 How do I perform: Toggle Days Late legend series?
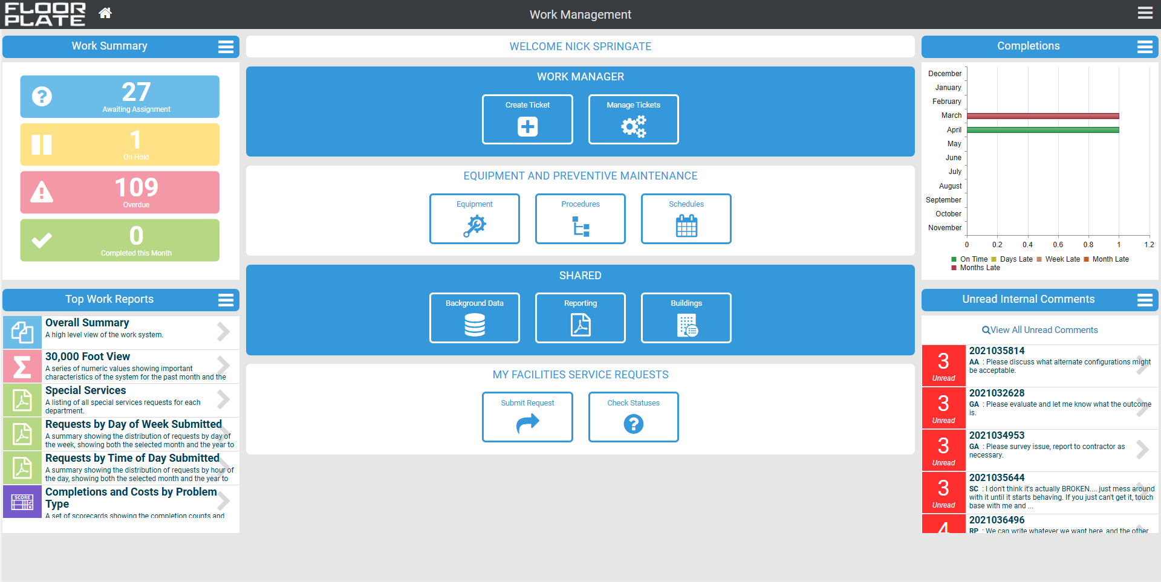point(1012,259)
